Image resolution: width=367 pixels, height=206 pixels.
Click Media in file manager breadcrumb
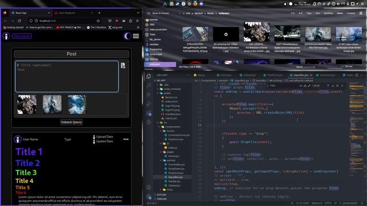pyautogui.click(x=210, y=13)
